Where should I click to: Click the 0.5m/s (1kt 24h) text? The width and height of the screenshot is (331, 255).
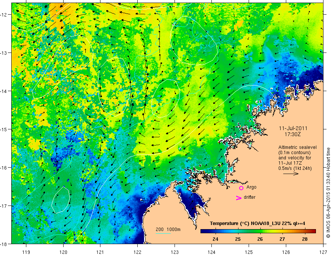click(x=295, y=168)
